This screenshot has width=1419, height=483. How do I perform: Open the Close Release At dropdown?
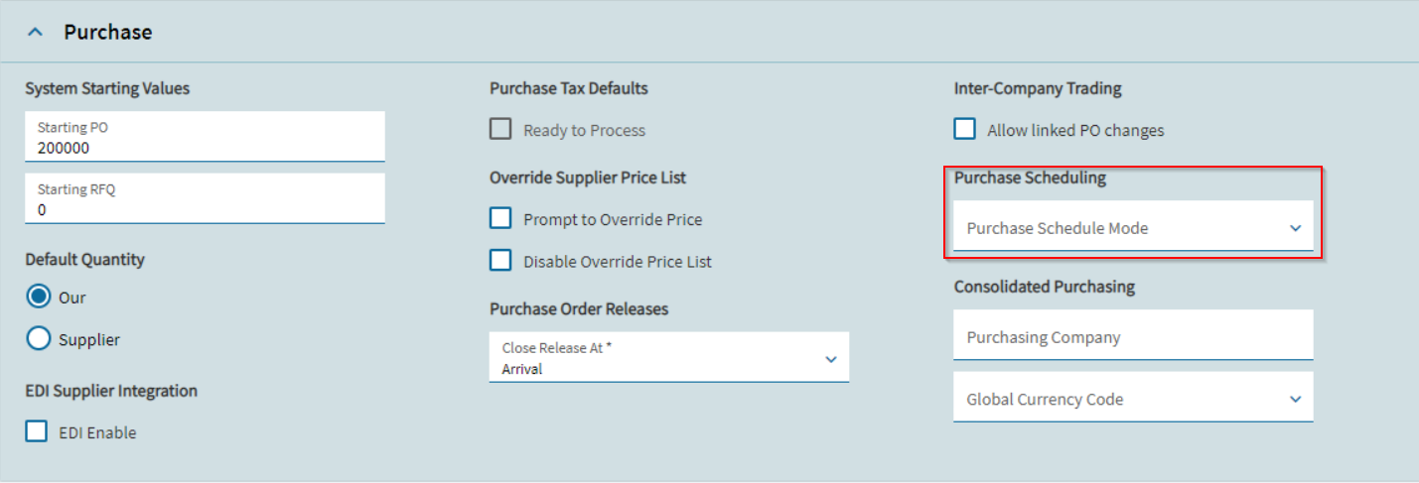click(655, 358)
